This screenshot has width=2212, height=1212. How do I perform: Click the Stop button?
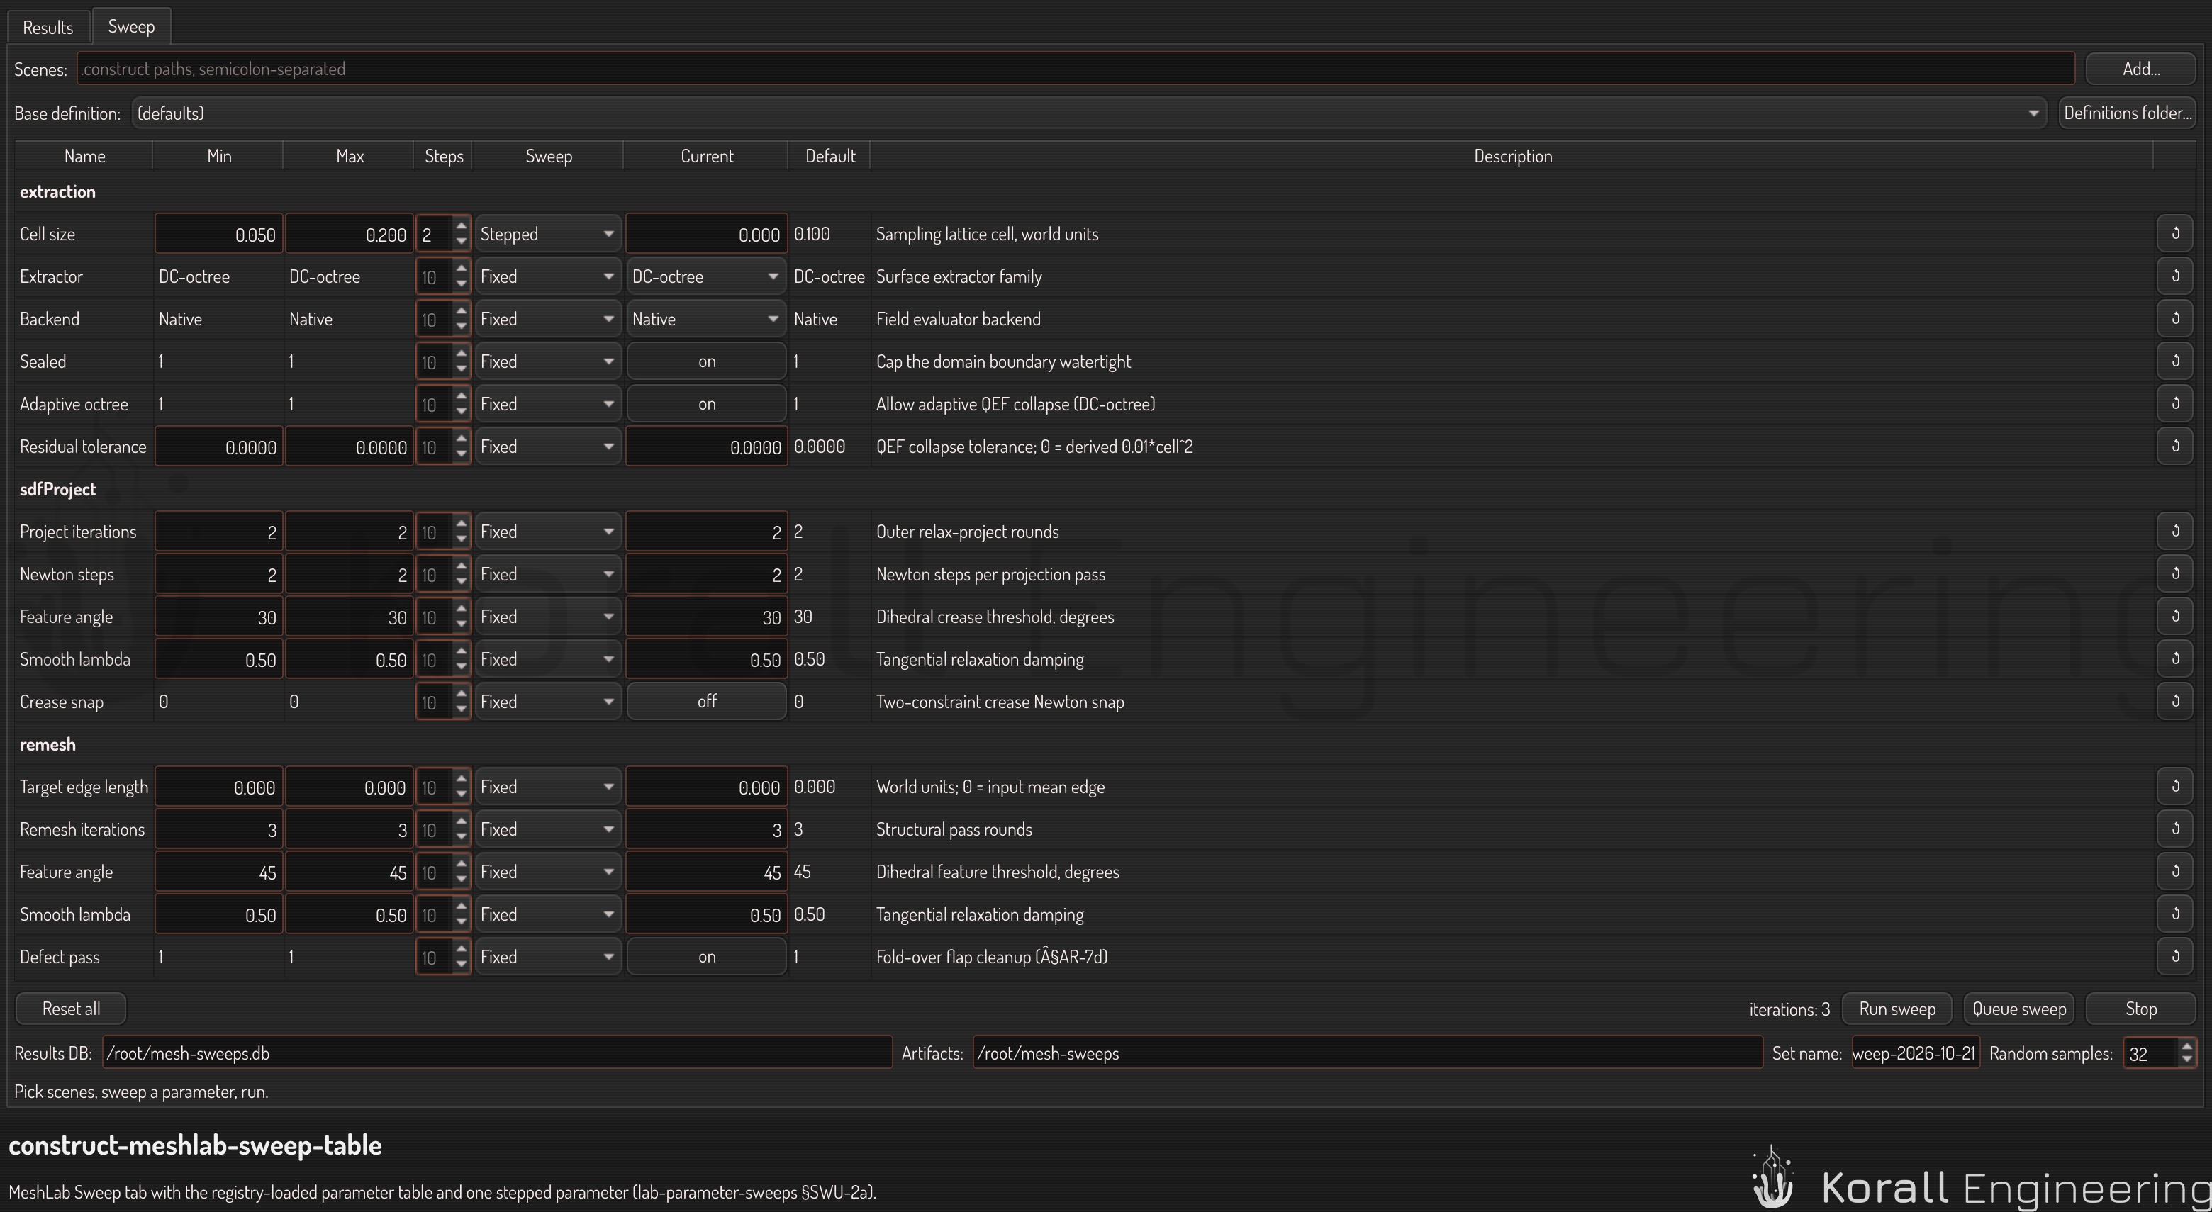[2140, 1009]
